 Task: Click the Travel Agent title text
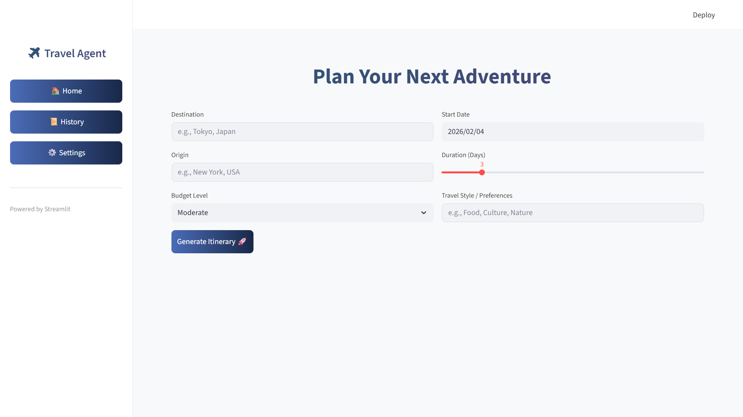pyautogui.click(x=75, y=53)
